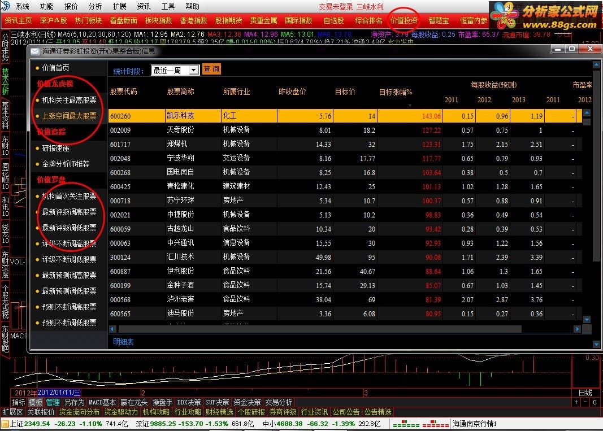Open the 统计时段 dropdown showing 最近一周
Screen dimensions: 603x431
[x=175, y=70]
